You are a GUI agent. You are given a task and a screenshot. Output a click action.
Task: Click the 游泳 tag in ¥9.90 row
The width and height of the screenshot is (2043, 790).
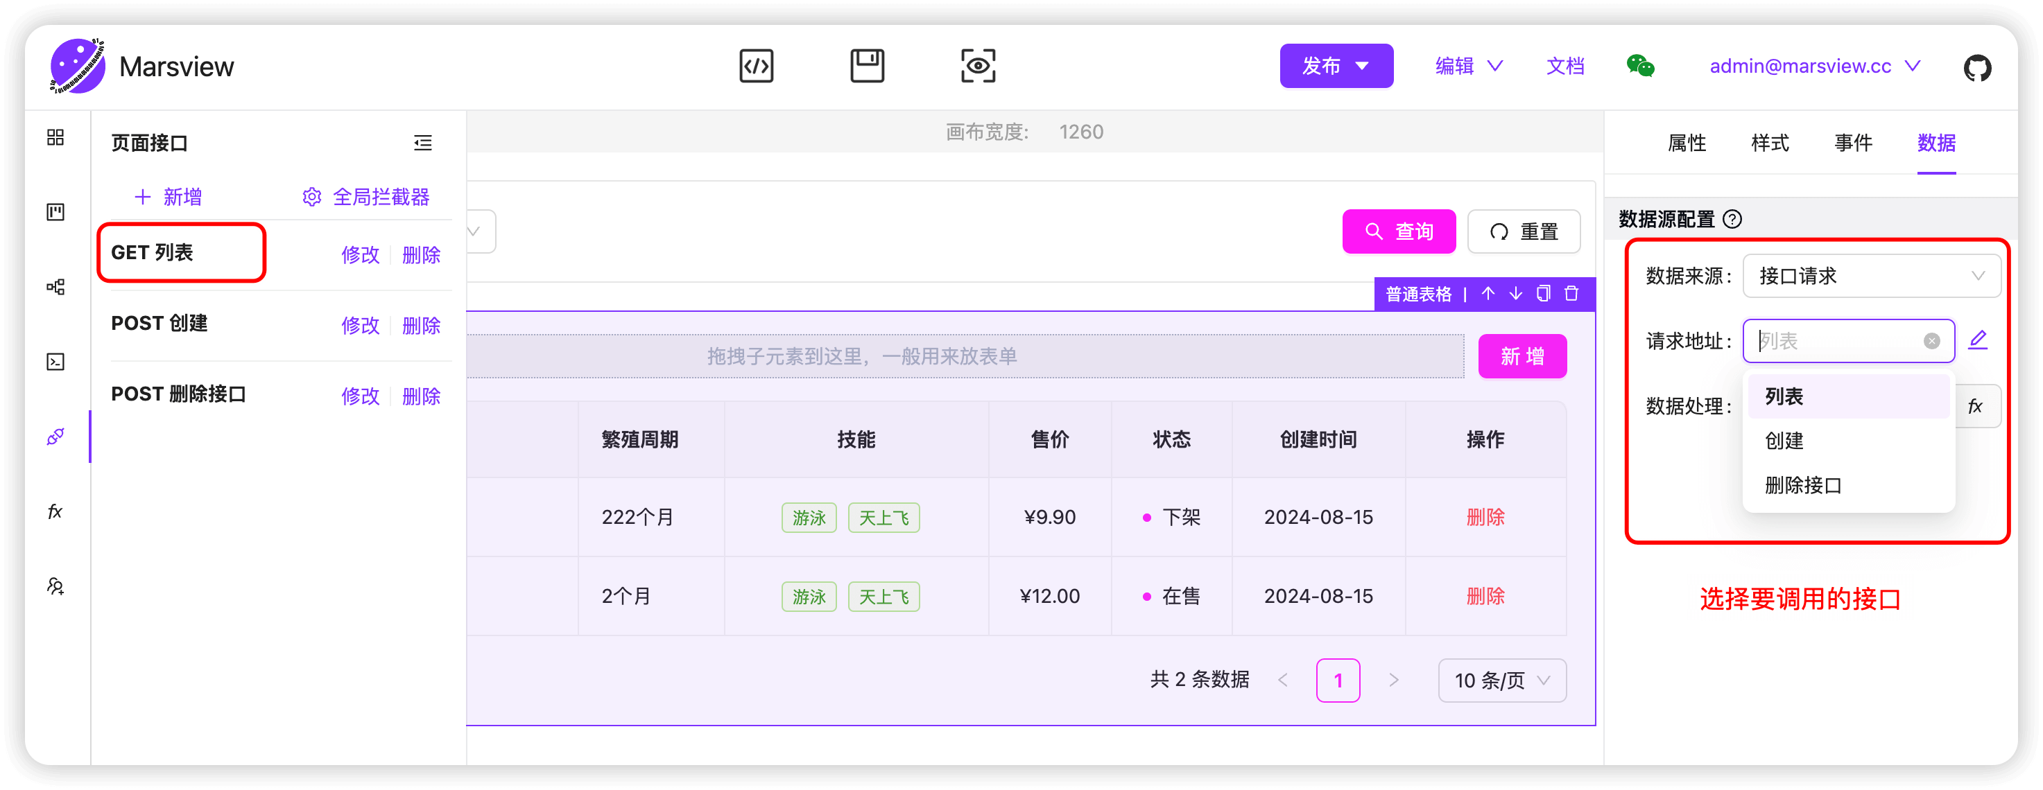click(x=809, y=518)
